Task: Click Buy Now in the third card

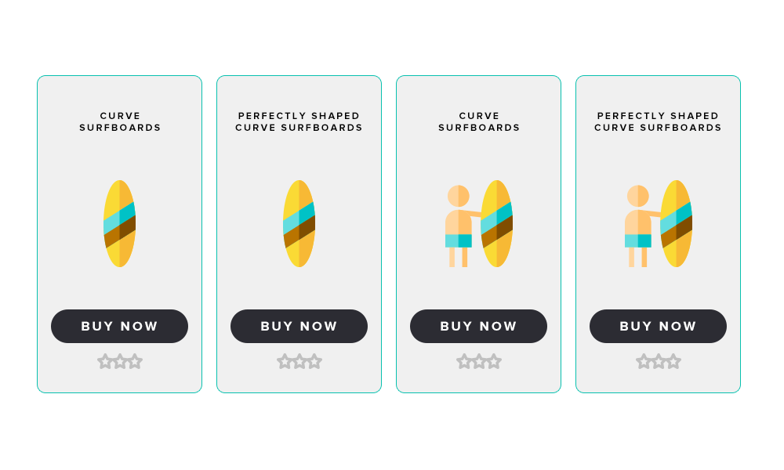Action: [478, 326]
